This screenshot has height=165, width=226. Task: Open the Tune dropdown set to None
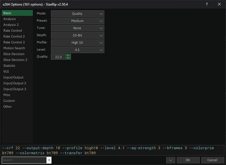(78, 28)
